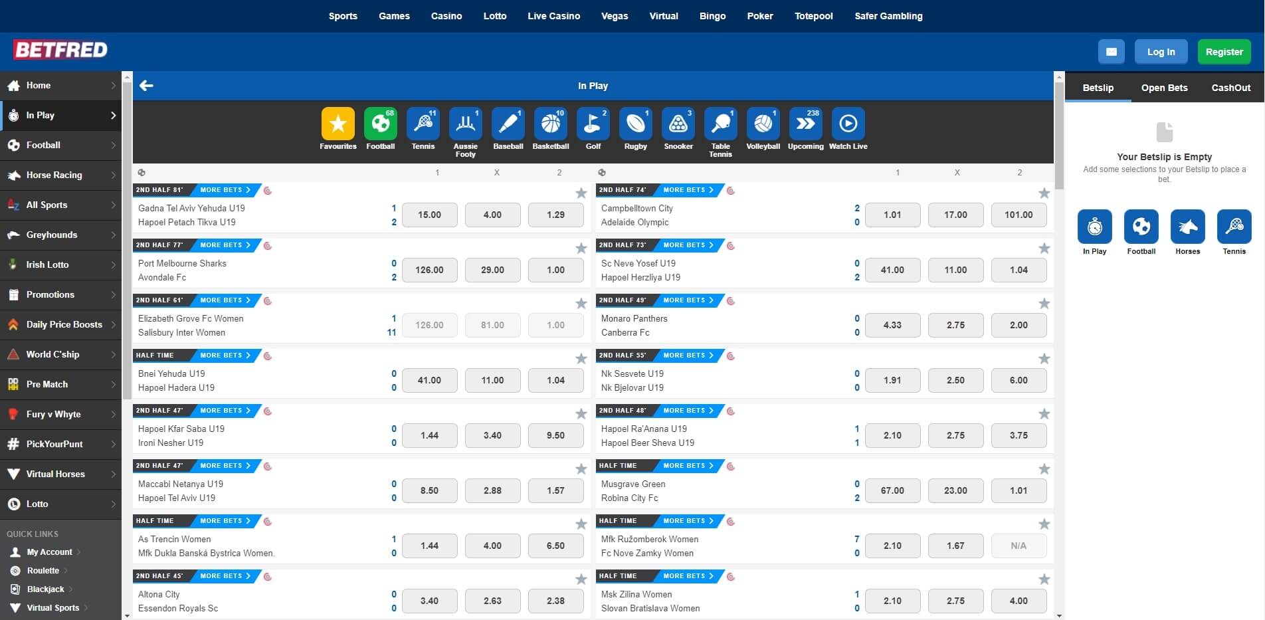Select the Favourites star icon

coord(338,124)
